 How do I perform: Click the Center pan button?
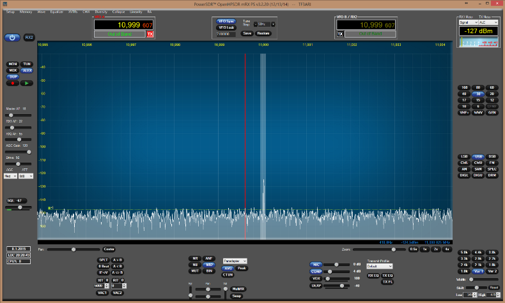(109, 249)
